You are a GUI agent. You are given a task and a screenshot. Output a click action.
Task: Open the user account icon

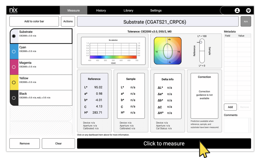pyautogui.click(x=237, y=10)
